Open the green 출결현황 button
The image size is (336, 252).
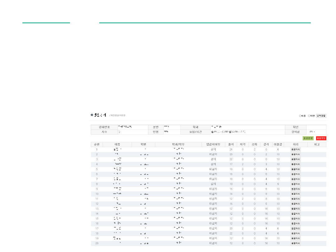coord(308,138)
